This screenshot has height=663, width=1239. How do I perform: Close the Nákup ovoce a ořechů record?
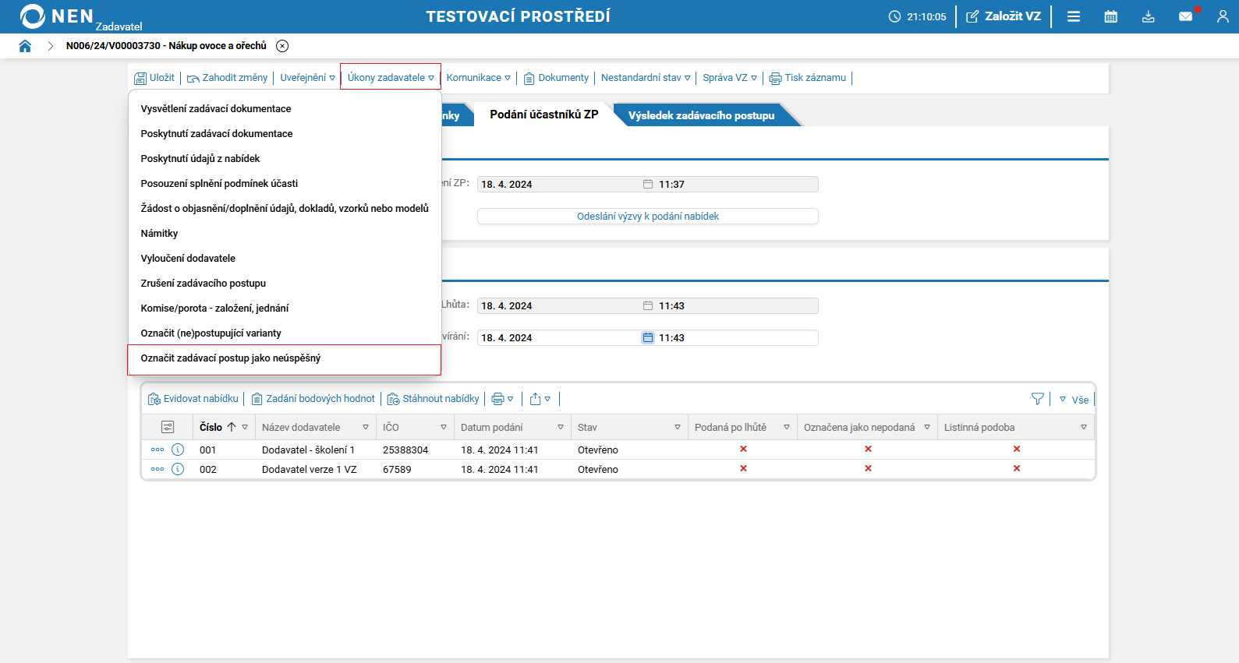[282, 46]
